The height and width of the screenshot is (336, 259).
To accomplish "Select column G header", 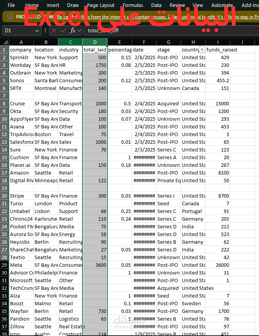I will click(x=168, y=42).
